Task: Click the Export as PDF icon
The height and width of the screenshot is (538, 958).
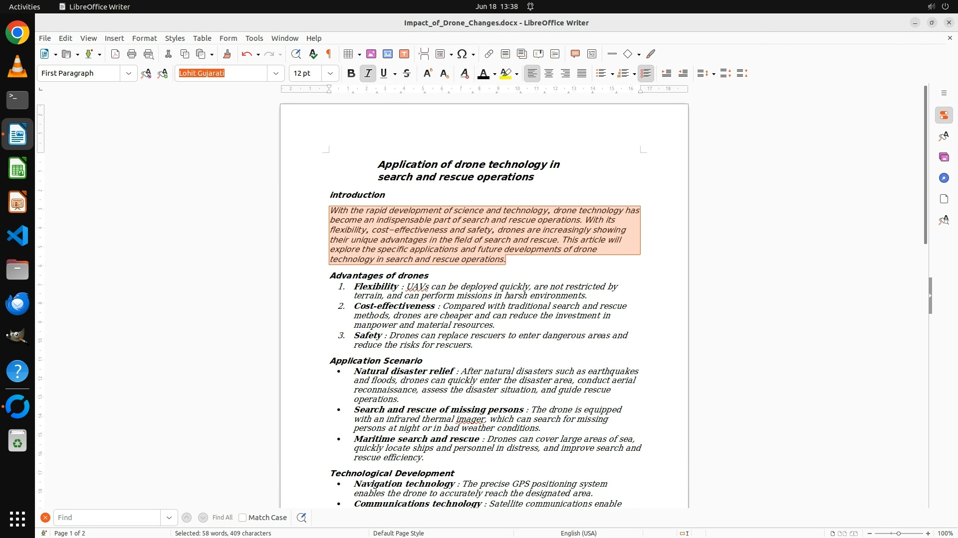Action: coord(115,54)
